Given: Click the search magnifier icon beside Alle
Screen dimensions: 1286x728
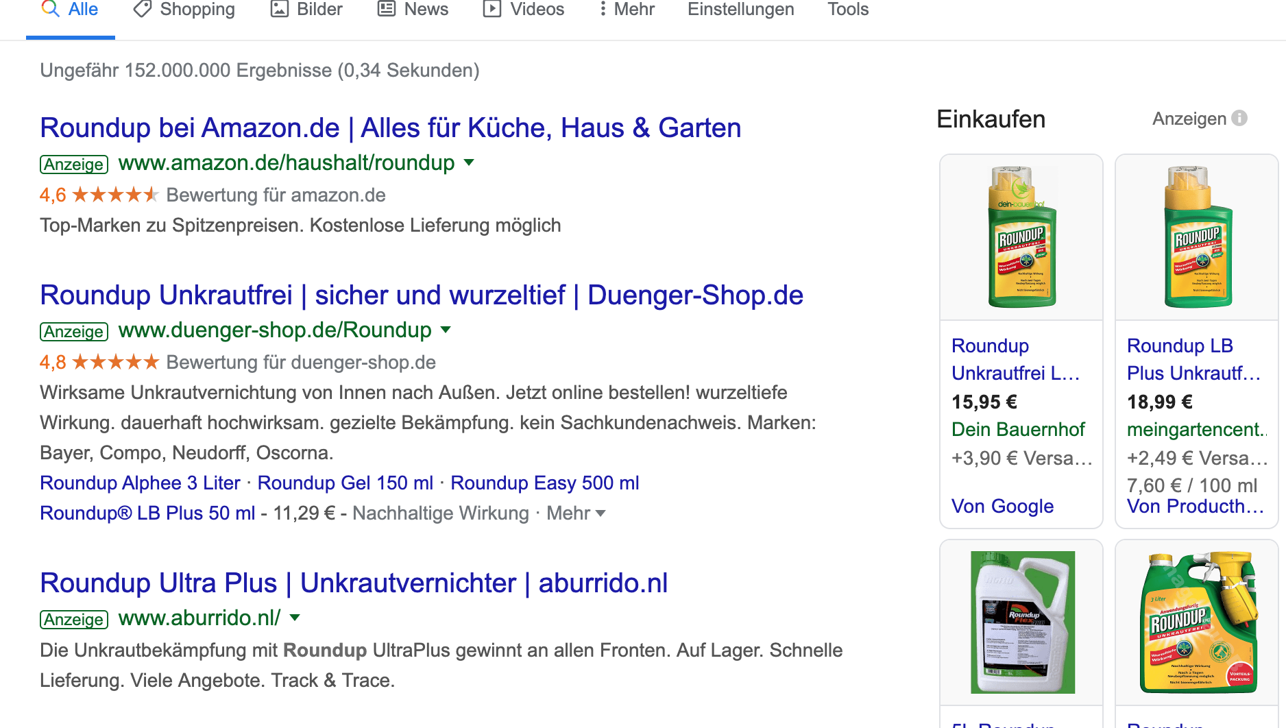Looking at the screenshot, I should (50, 9).
